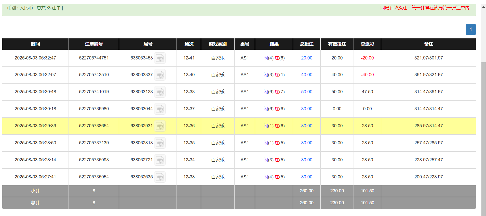Click 30.00 total bet in round 12-33
Image resolution: width=486 pixels, height=216 pixels.
click(306, 177)
